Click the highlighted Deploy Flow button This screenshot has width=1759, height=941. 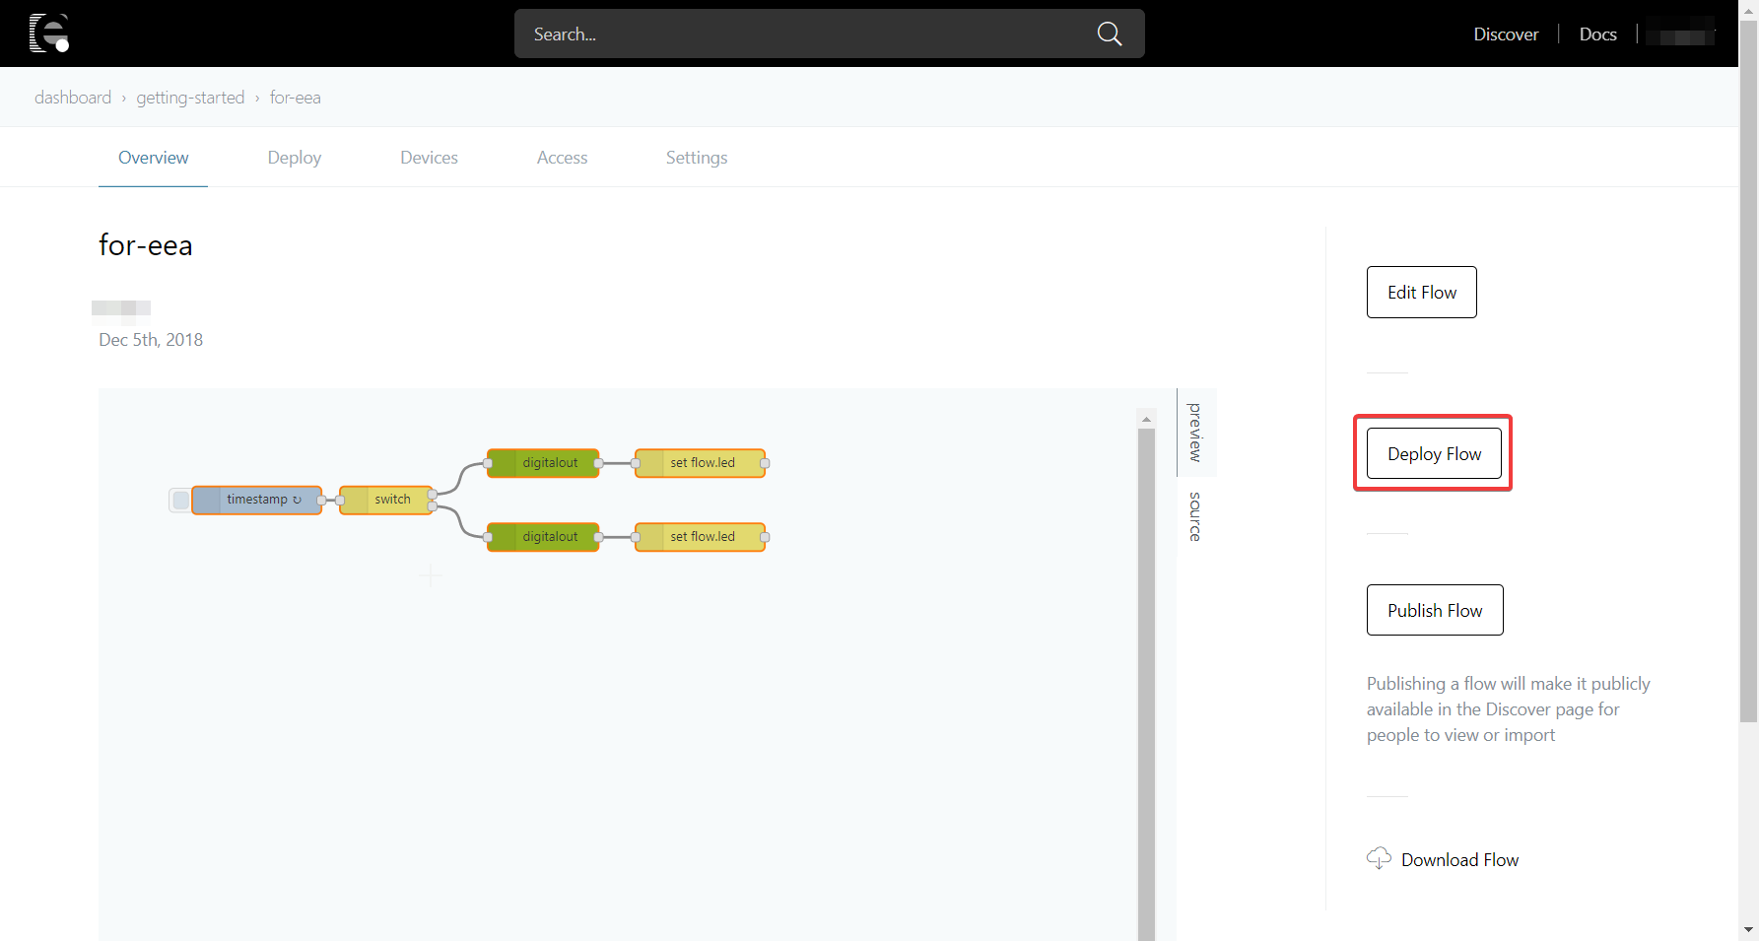coord(1433,453)
